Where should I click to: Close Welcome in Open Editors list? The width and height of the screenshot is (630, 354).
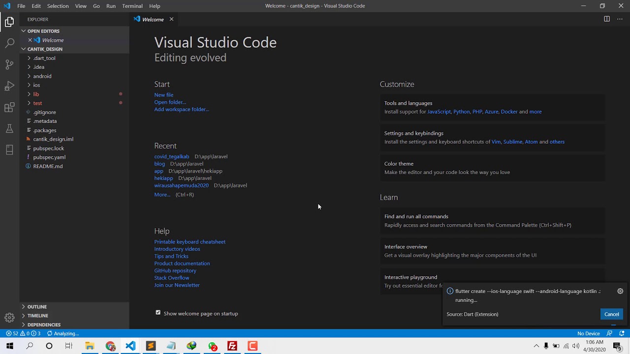(x=30, y=40)
